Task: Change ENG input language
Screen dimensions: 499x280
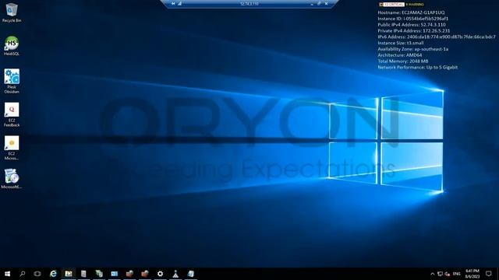Action: (457, 274)
